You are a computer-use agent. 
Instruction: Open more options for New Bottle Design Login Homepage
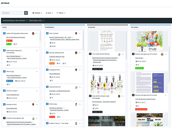click(123, 96)
